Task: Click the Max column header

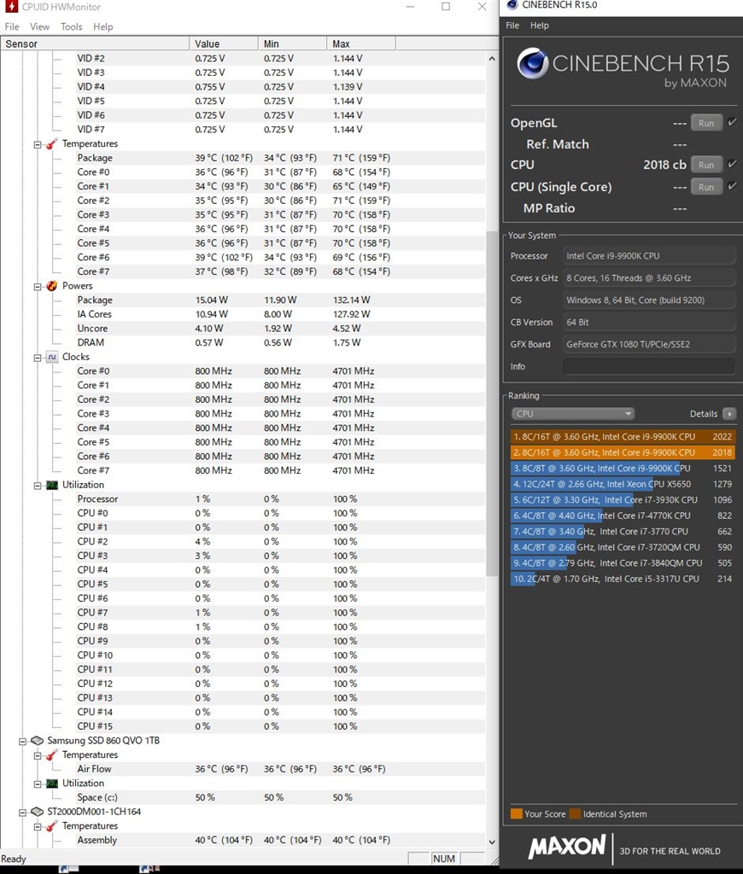Action: tap(361, 44)
